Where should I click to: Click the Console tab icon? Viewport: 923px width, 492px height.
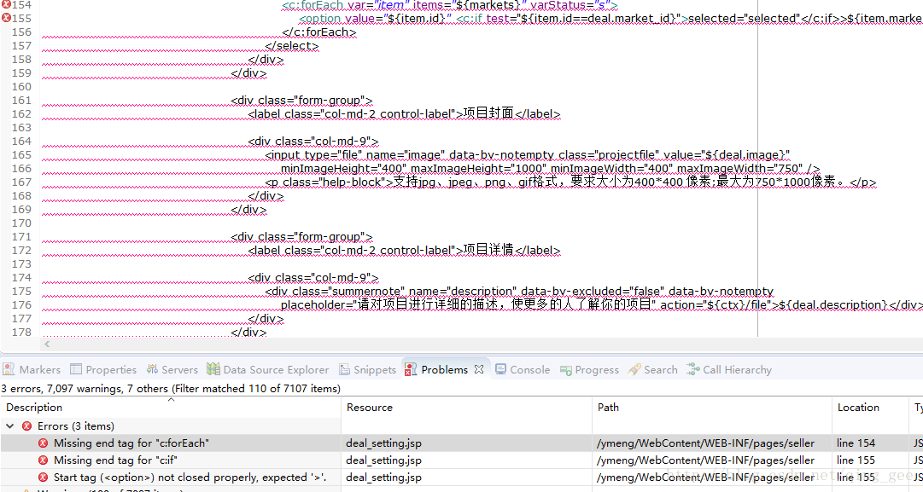501,369
